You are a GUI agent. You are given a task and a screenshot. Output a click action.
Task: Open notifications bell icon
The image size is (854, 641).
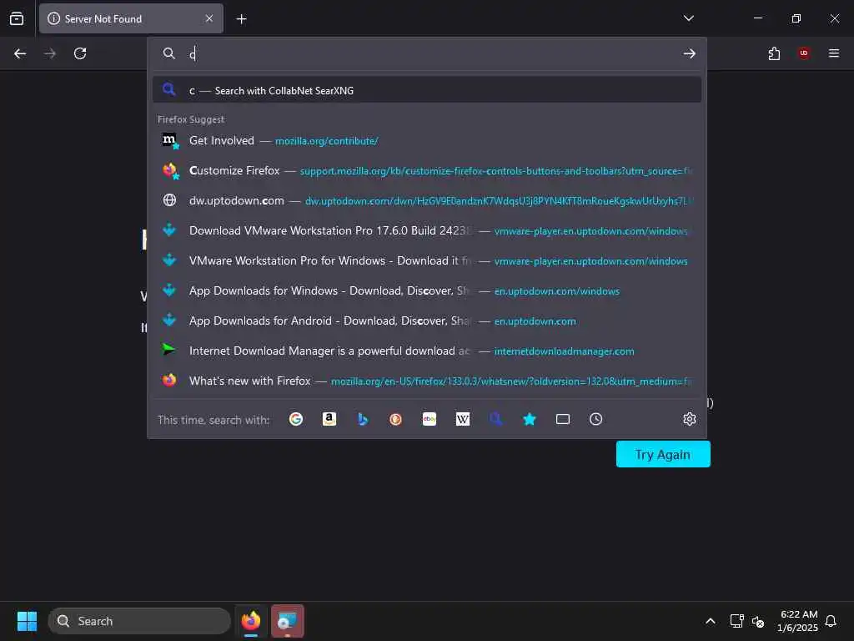[831, 621]
